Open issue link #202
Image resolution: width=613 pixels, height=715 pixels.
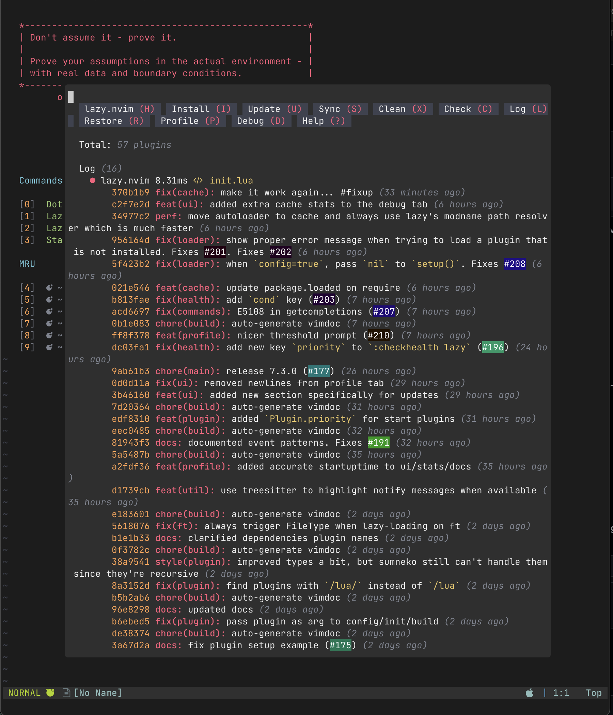click(281, 252)
